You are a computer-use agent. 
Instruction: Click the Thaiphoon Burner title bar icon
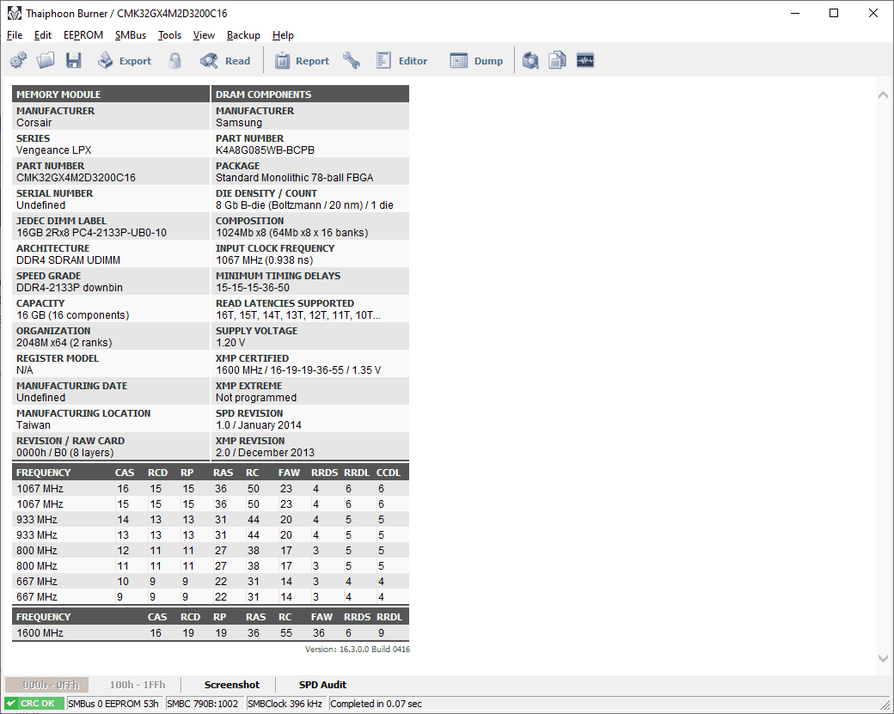click(15, 13)
